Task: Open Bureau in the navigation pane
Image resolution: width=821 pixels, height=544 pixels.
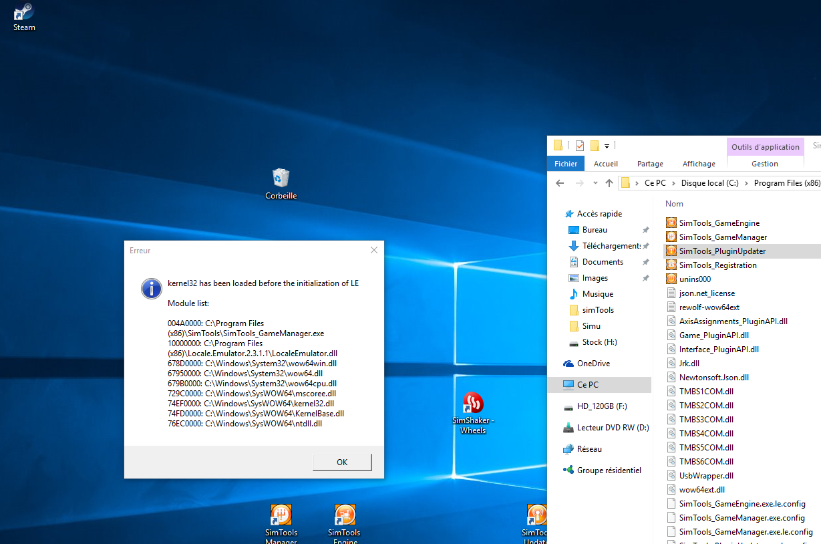Action: point(595,230)
